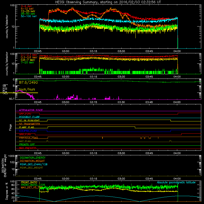Click the 0.8-7 MeV legend label

click(x=28, y=60)
